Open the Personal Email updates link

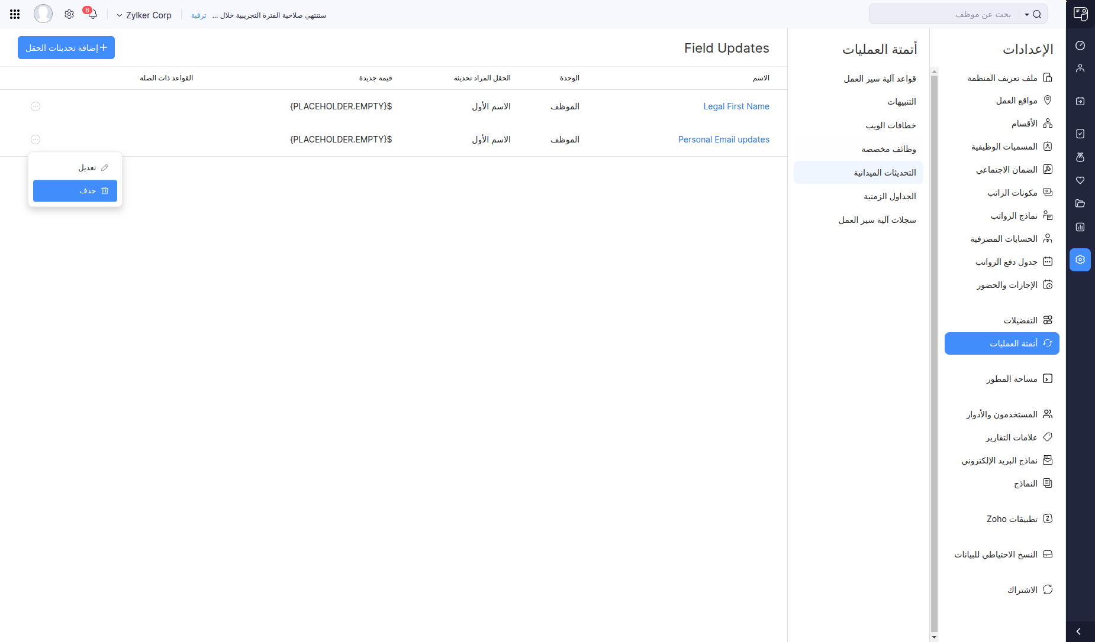coord(723,140)
